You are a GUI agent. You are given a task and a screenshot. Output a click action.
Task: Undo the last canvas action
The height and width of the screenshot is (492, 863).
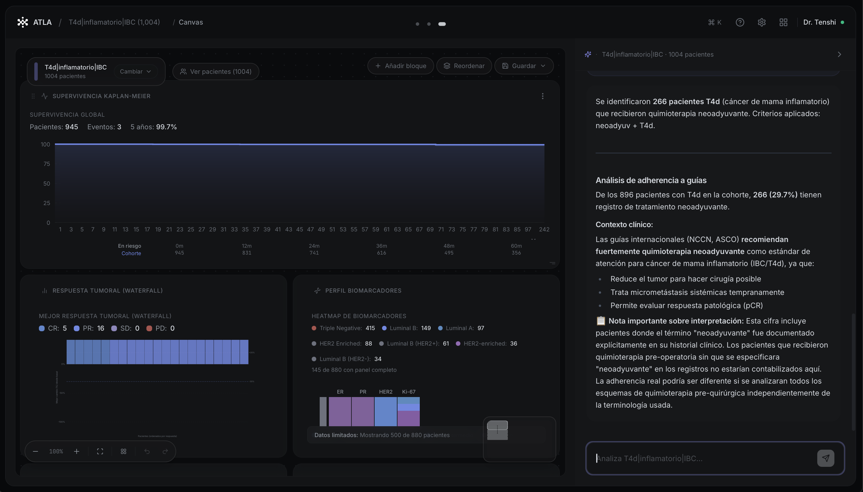click(147, 451)
